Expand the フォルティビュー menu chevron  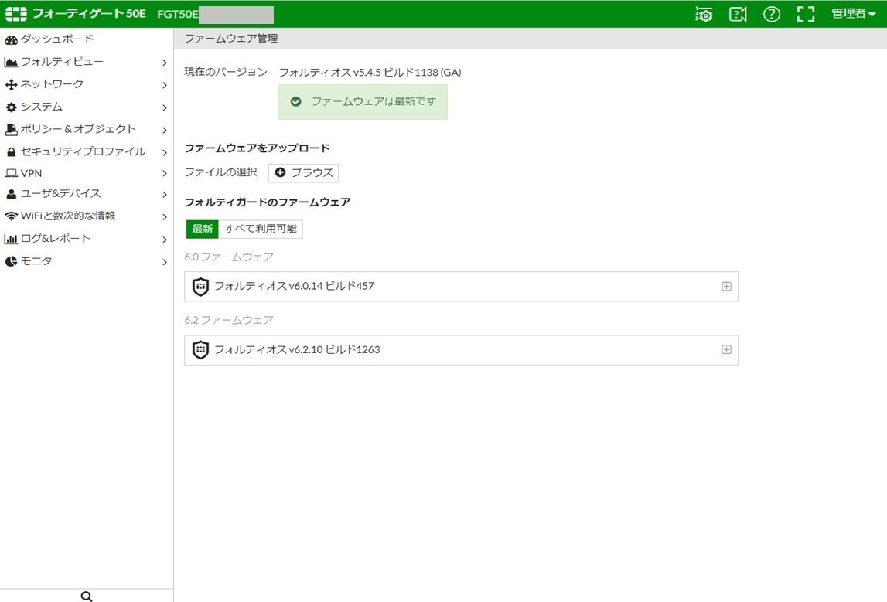[x=164, y=63]
